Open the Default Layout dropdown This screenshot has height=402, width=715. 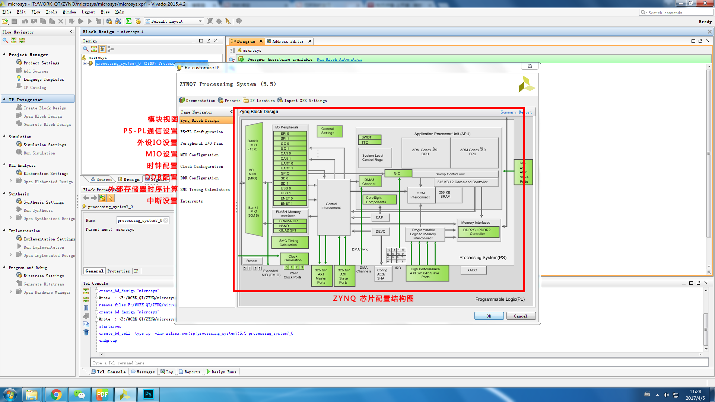click(174, 21)
